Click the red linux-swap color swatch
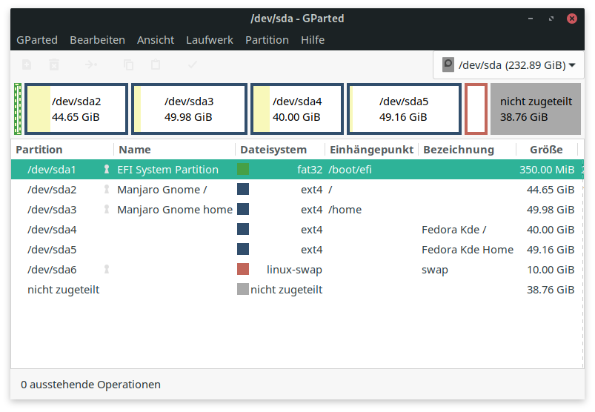The width and height of the screenshot is (595, 412). 243,270
